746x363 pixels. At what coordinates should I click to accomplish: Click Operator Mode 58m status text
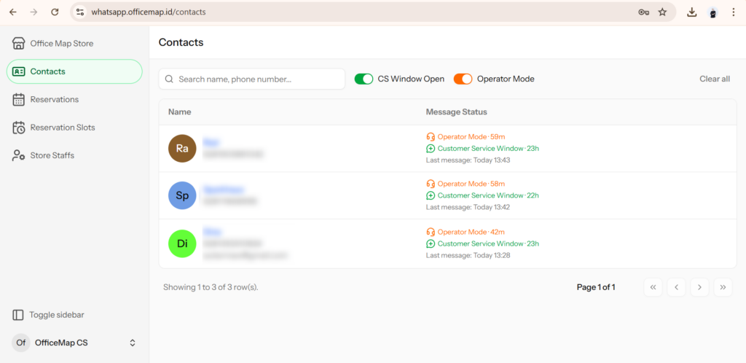pyautogui.click(x=471, y=184)
